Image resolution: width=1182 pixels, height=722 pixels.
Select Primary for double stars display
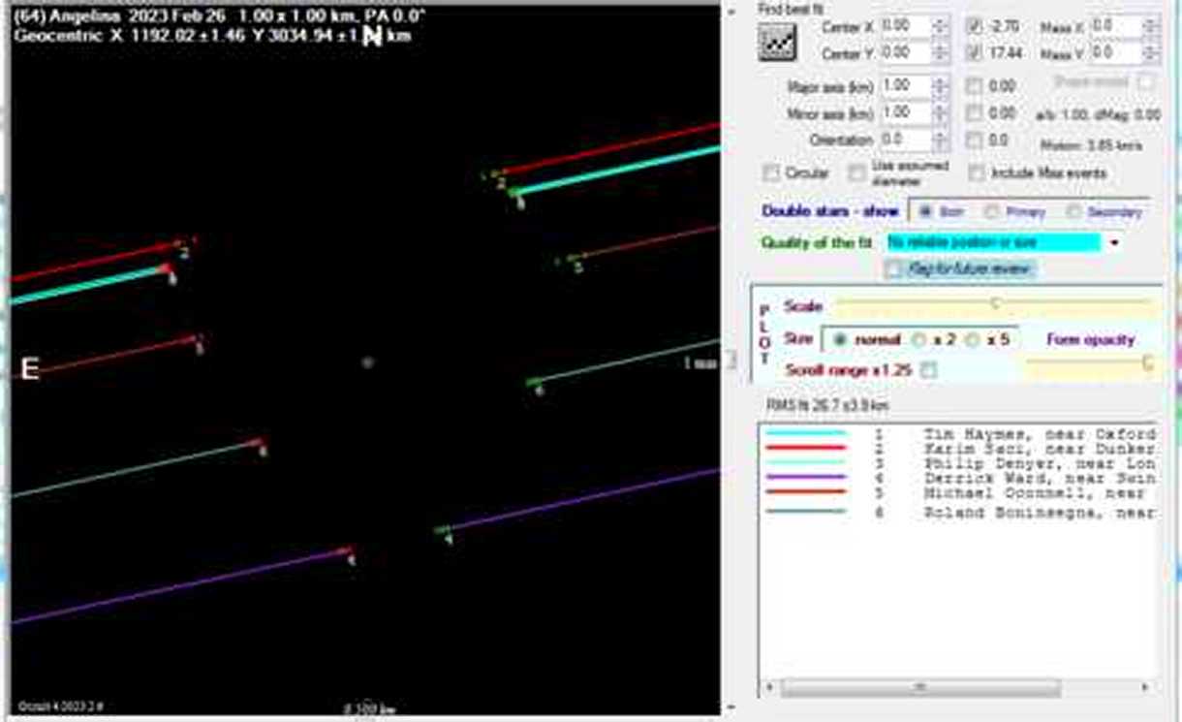[x=991, y=211]
